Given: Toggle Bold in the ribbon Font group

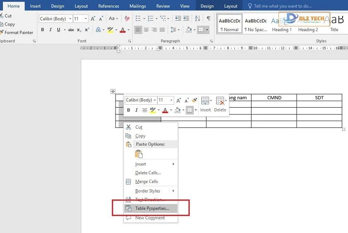Looking at the screenshot, I should point(42,30).
